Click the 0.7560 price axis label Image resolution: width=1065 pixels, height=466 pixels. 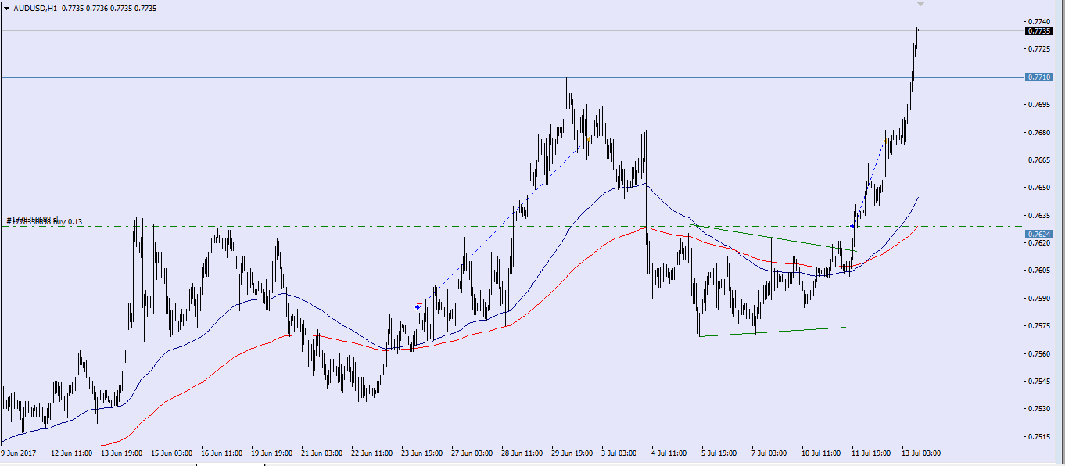[1038, 353]
